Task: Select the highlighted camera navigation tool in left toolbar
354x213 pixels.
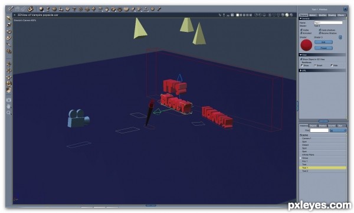Action: point(9,84)
